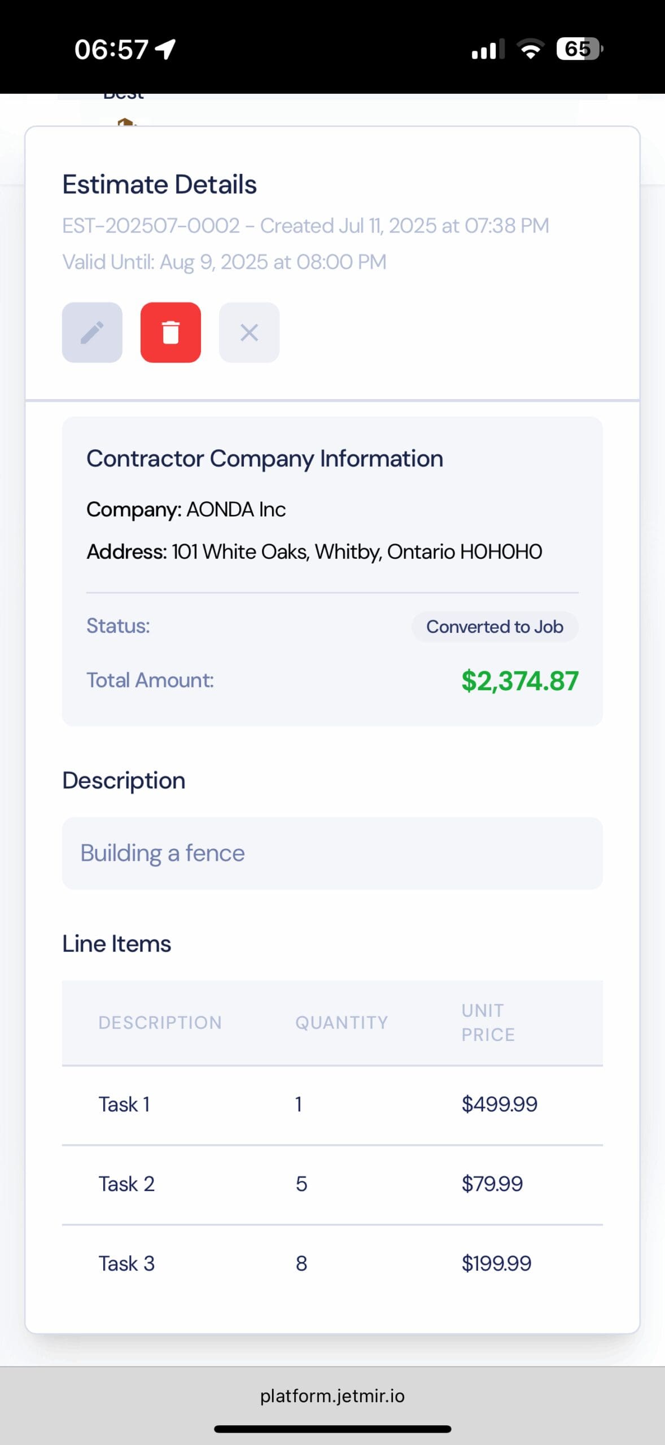Tap the cellular signal bars
665x1445 pixels.
[488, 50]
